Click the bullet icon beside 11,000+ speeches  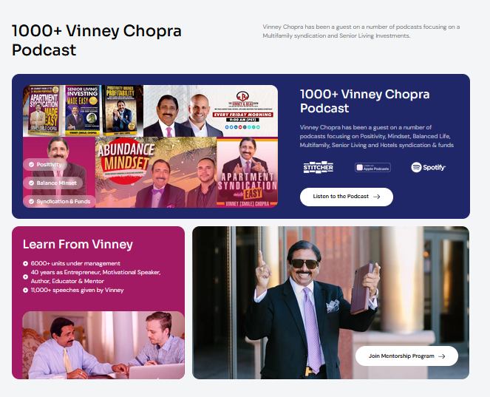pos(25,291)
